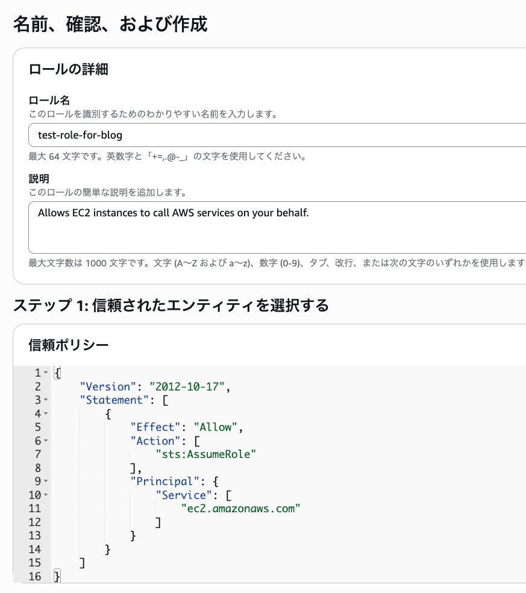Click the "sts:AssumeRole" string
This screenshot has height=593, width=526.
click(x=206, y=454)
